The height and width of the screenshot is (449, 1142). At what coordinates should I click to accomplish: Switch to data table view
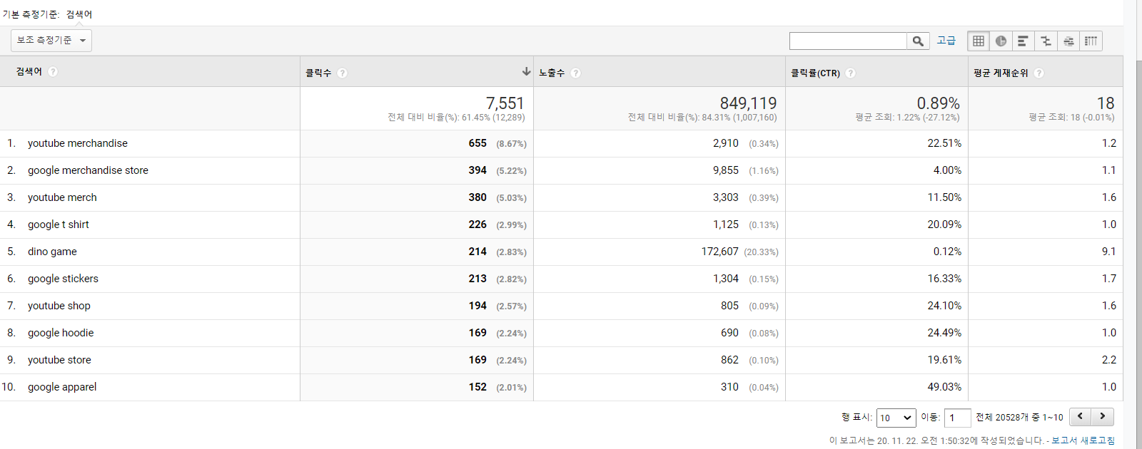tap(979, 41)
